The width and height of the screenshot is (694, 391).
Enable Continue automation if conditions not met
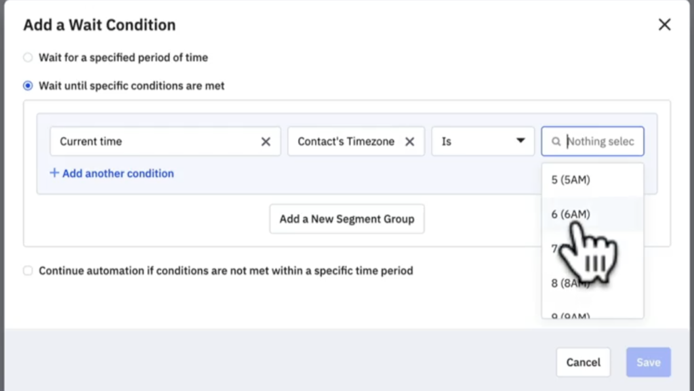[x=28, y=271]
